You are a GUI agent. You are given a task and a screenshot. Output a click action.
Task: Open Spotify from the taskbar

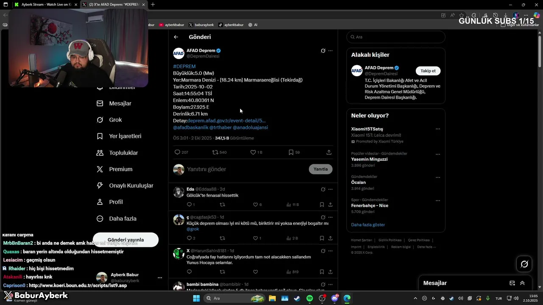point(310,298)
